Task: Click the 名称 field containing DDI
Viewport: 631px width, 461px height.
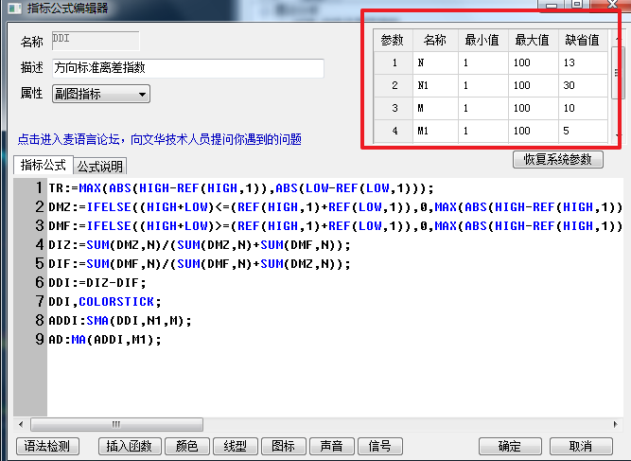Action: (x=96, y=41)
